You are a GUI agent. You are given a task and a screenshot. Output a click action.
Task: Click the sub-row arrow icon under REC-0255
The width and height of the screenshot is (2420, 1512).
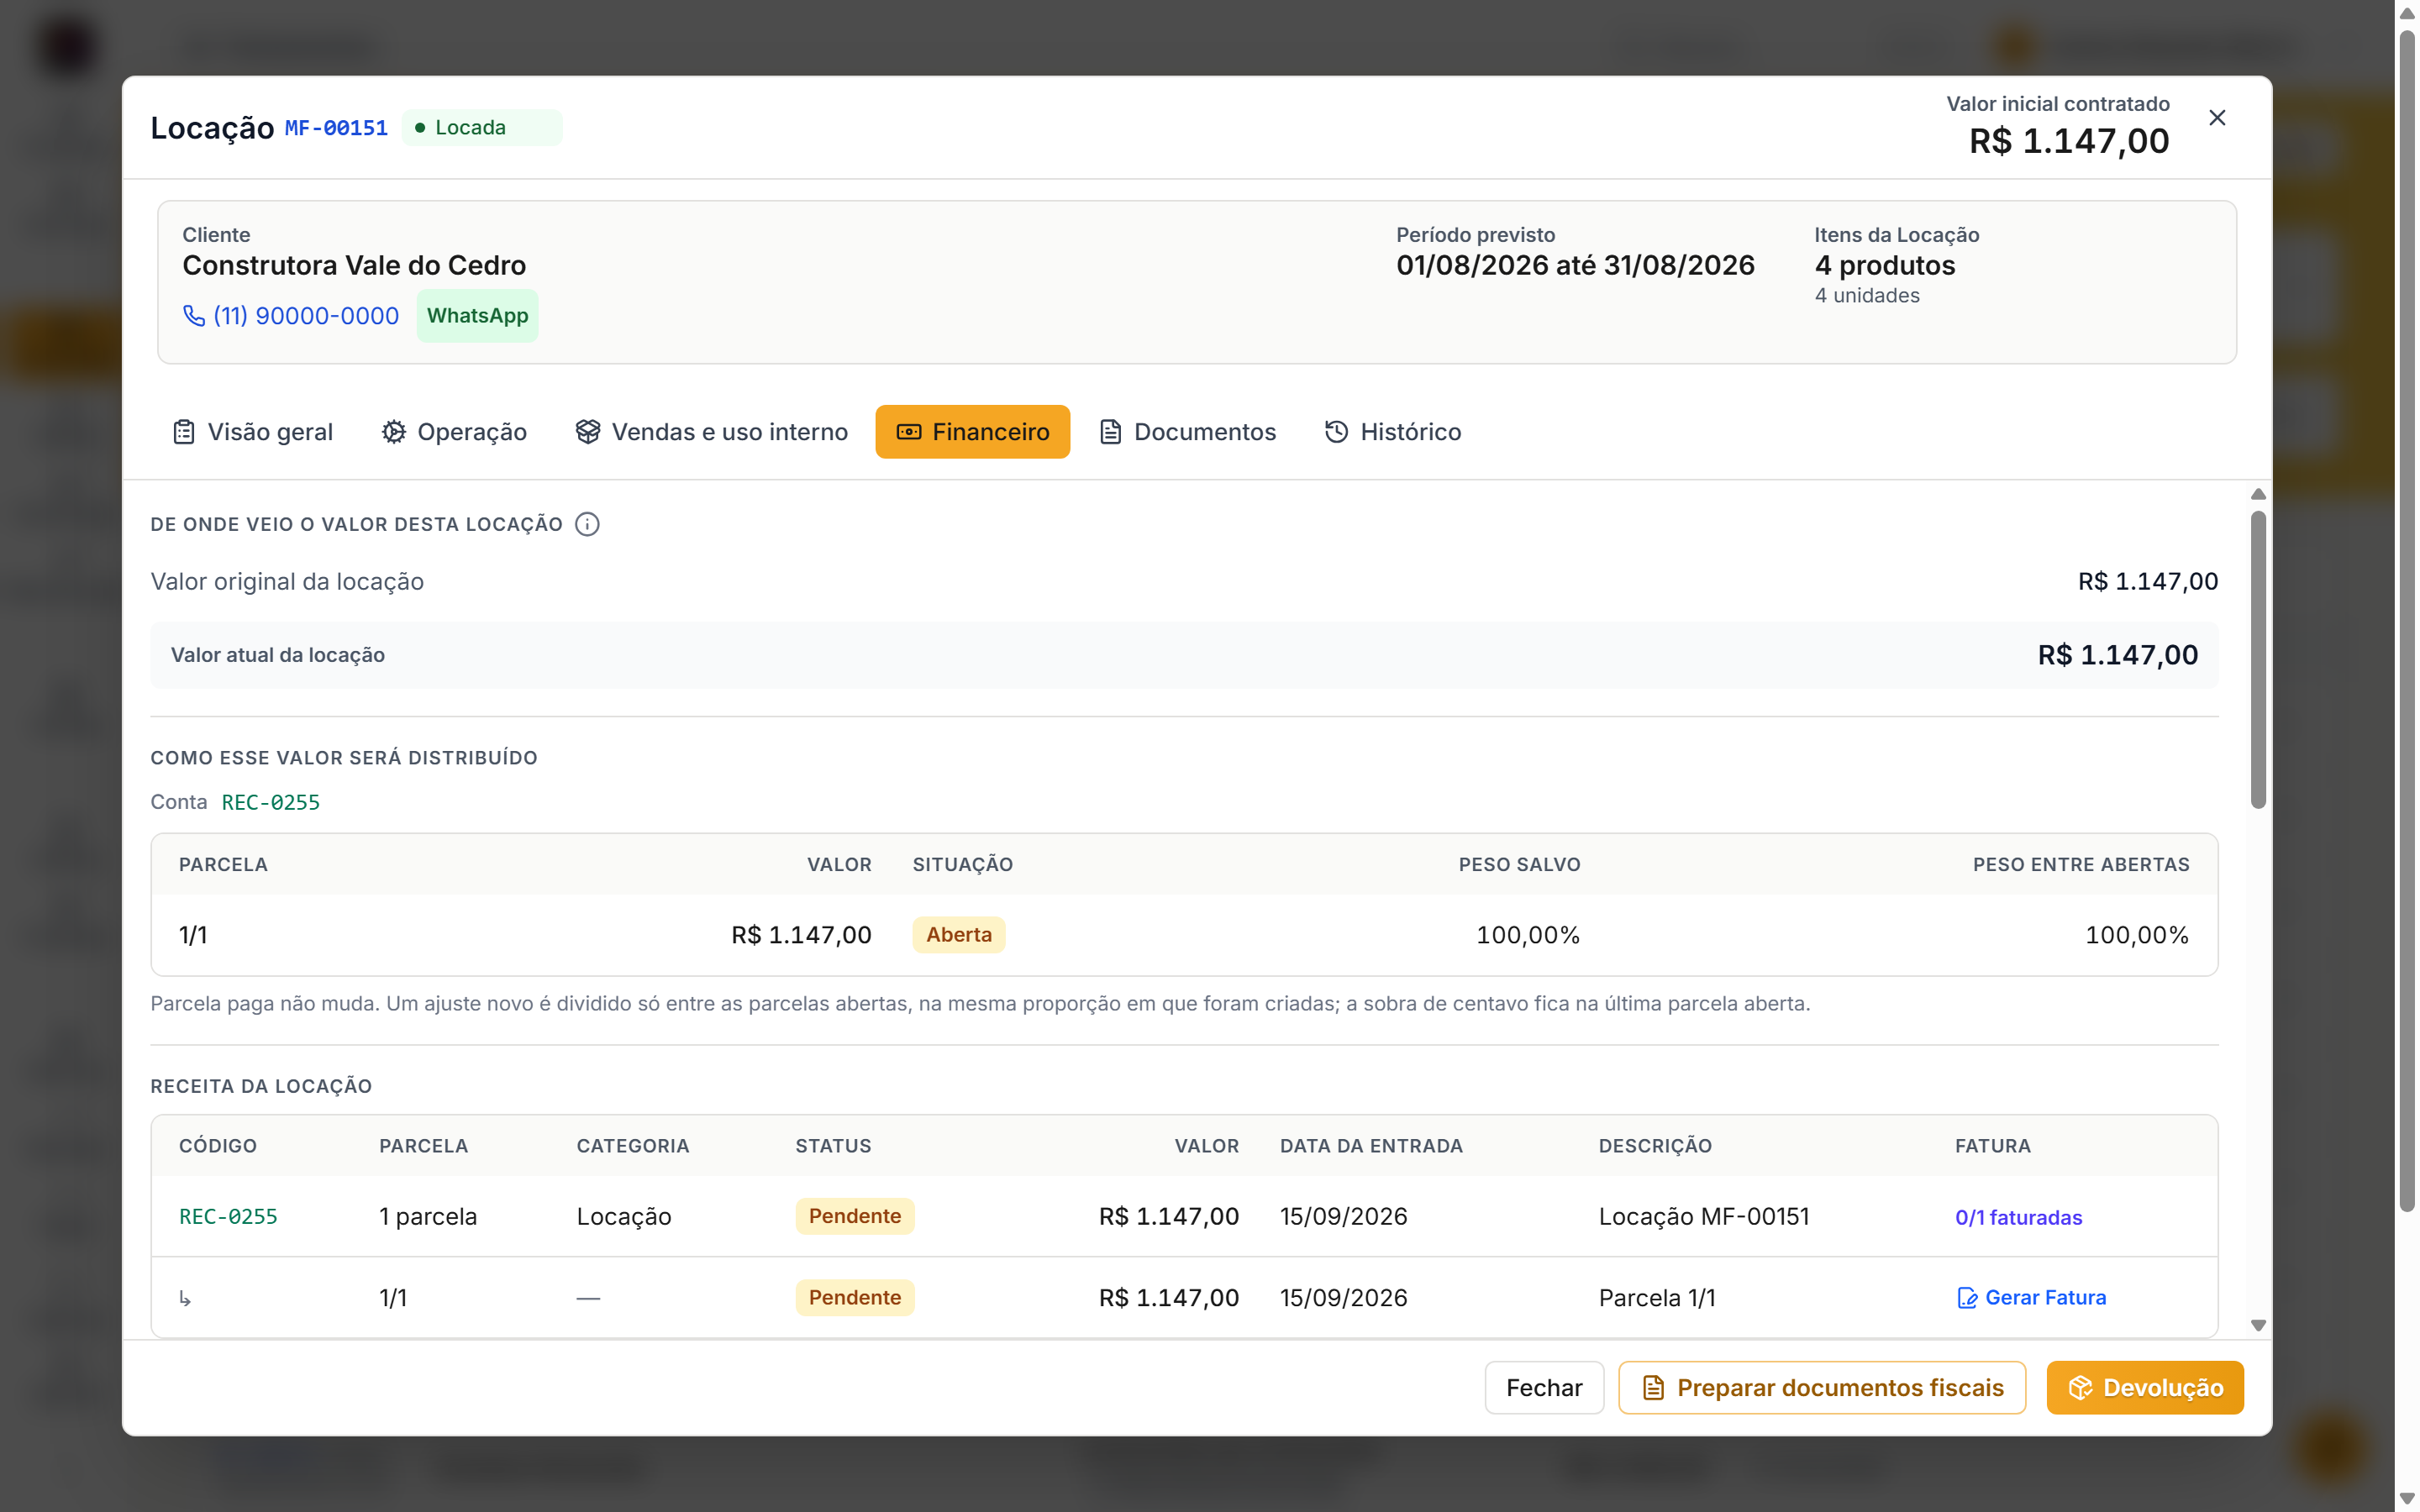(185, 1298)
